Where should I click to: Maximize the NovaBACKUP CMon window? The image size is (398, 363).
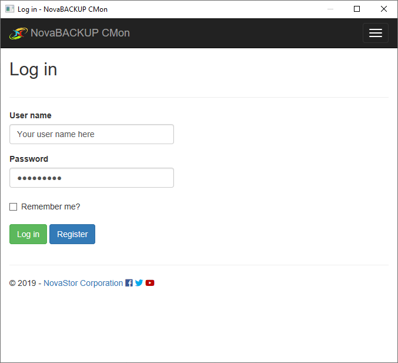pos(357,9)
